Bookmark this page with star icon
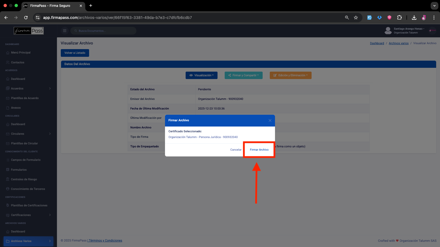Viewport: 440px width, 247px height. 356,18
